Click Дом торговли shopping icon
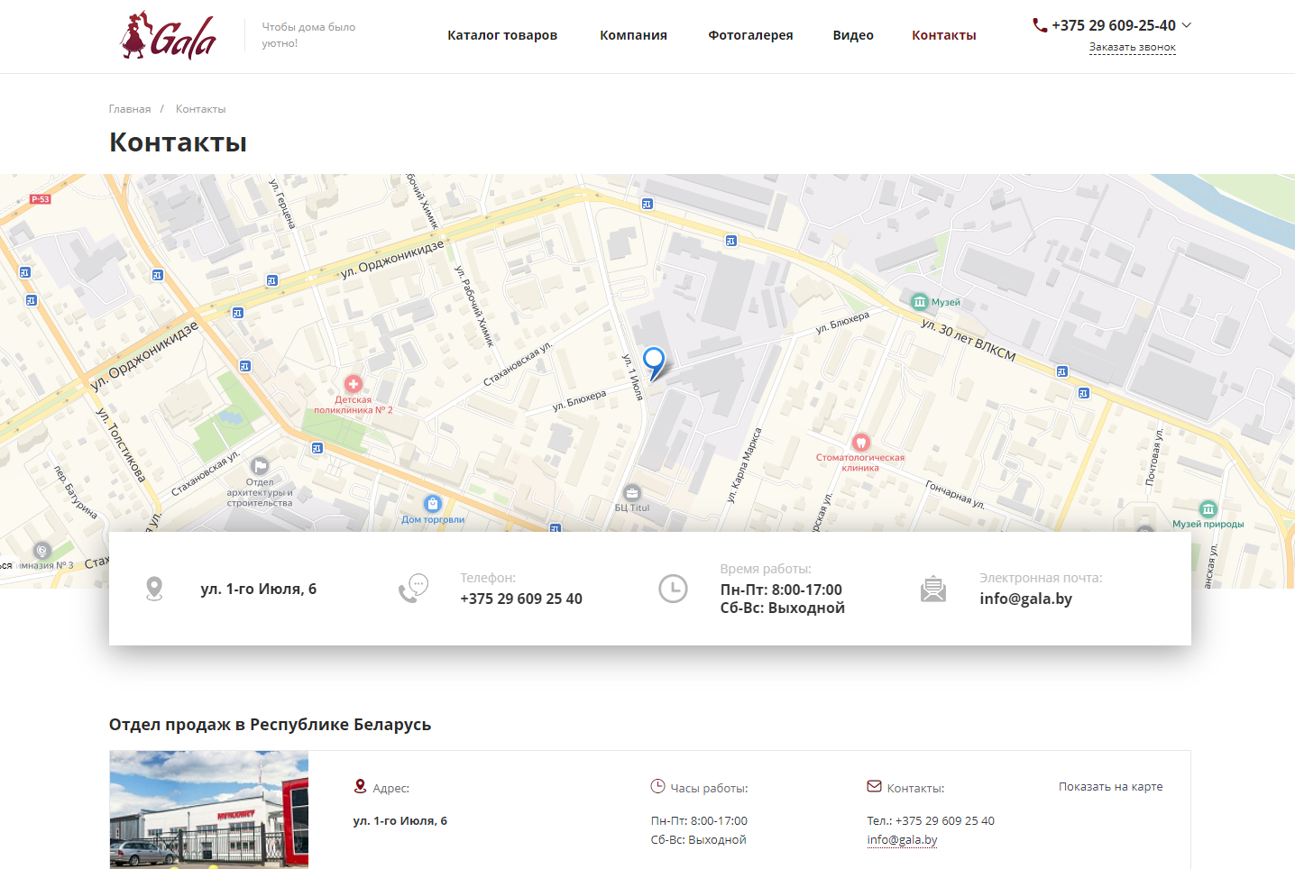The height and width of the screenshot is (869, 1295). click(x=433, y=504)
